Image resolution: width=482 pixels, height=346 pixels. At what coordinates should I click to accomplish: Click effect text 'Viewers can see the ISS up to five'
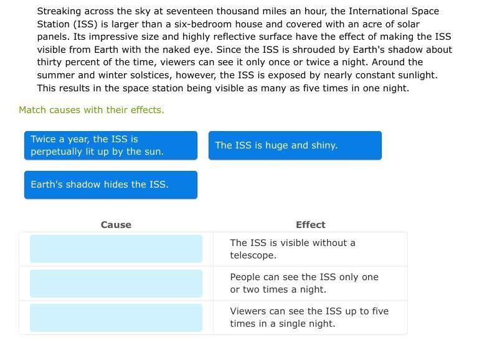(310, 317)
